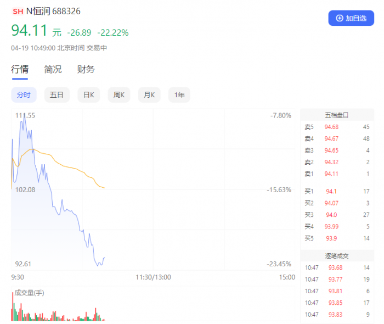
Task: Click the 卖5 order row at 94.68
Action: [x=337, y=127]
